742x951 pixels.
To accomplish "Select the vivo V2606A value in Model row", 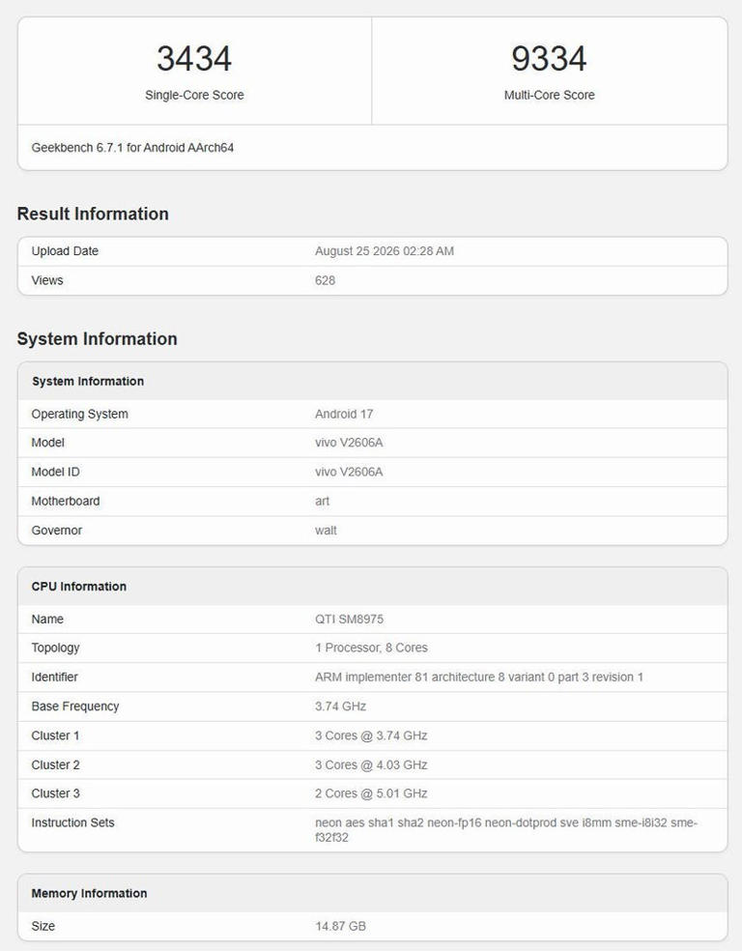I will coord(349,443).
